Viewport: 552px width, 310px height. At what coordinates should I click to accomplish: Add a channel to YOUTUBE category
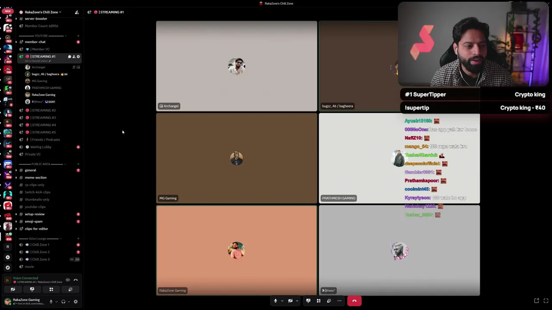(78, 36)
